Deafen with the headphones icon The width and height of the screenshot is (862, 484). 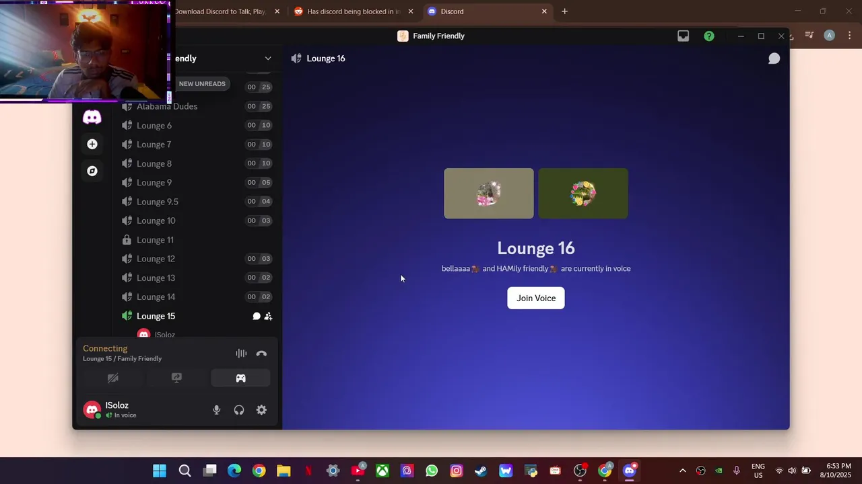tap(239, 410)
